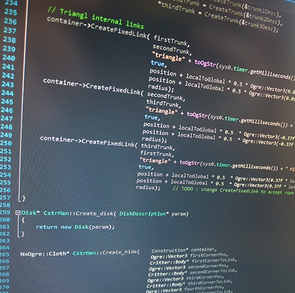This screenshot has height=293, width=295.
Task: Click first 'container->CreateFixedLink(' call on line 237
Action: tap(99, 28)
